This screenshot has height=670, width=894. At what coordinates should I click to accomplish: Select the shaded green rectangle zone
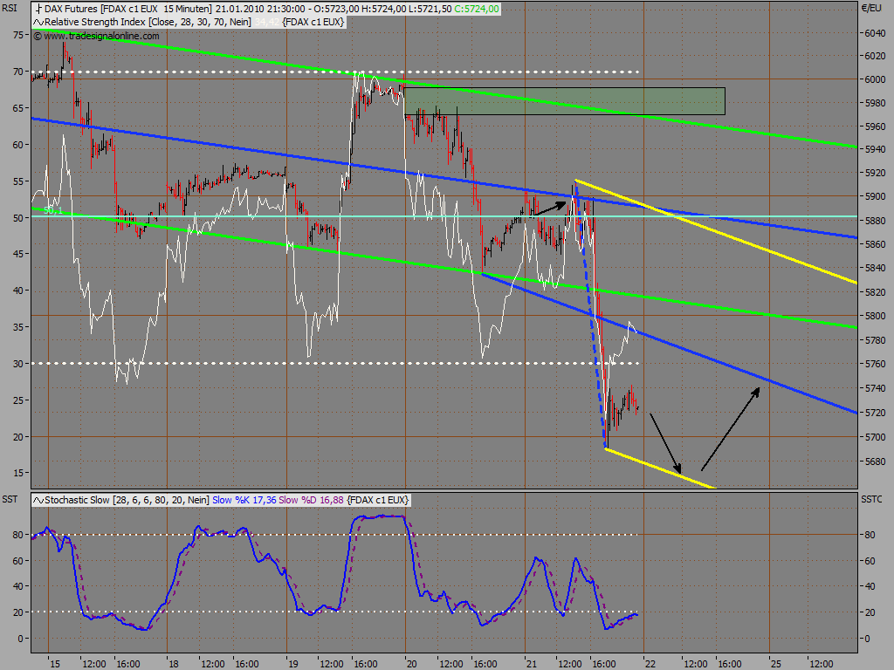565,101
